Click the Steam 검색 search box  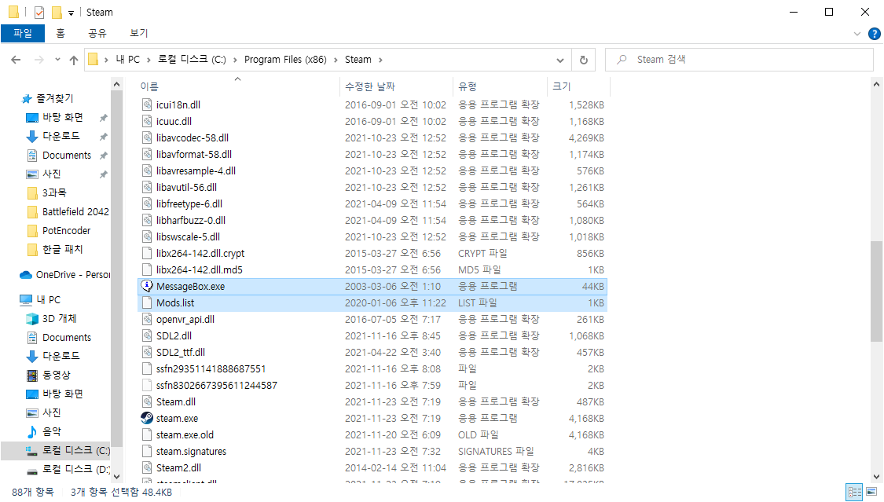739,60
